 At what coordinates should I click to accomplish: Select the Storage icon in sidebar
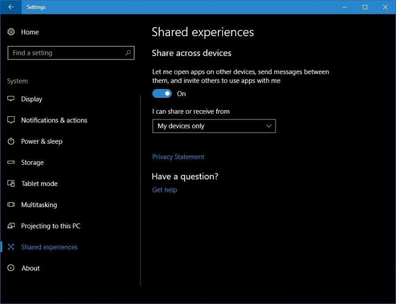tap(11, 163)
